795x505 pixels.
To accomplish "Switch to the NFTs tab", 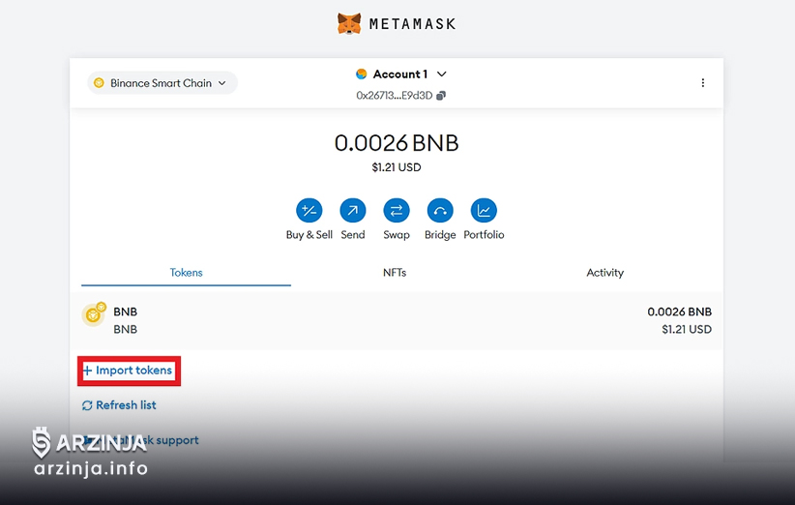I will coord(395,273).
